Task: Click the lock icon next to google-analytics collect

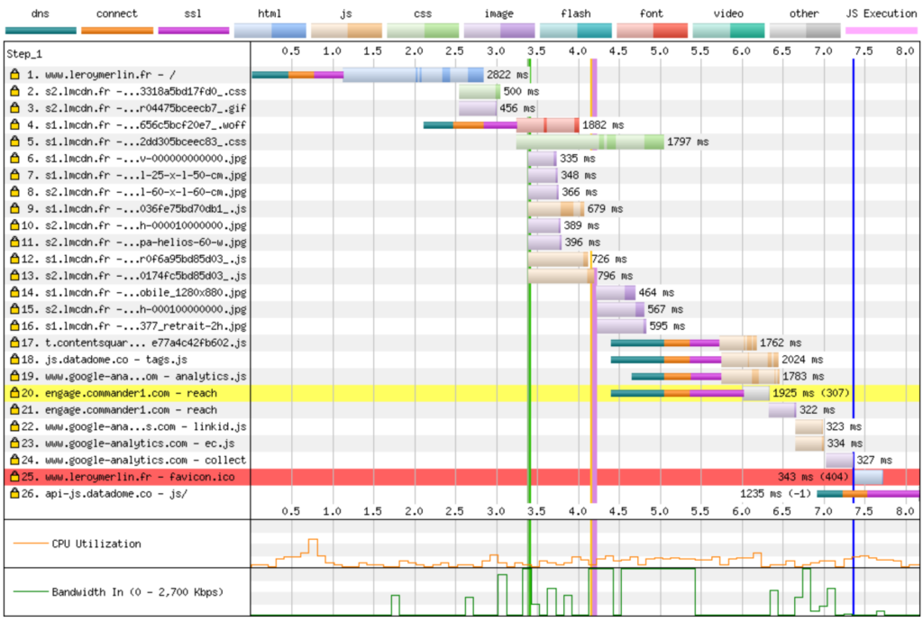Action: point(14,460)
